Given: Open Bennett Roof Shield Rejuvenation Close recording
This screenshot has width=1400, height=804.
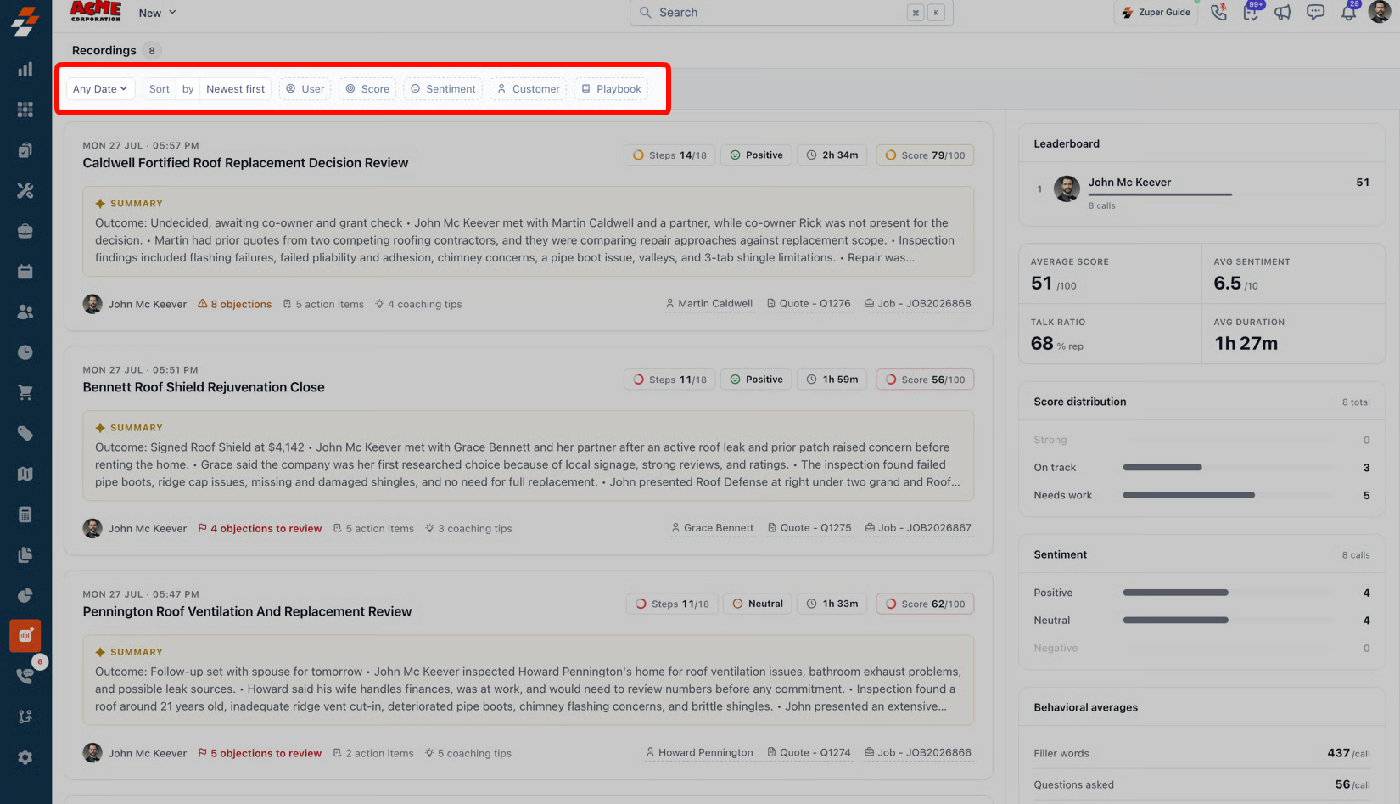Looking at the screenshot, I should tap(204, 387).
